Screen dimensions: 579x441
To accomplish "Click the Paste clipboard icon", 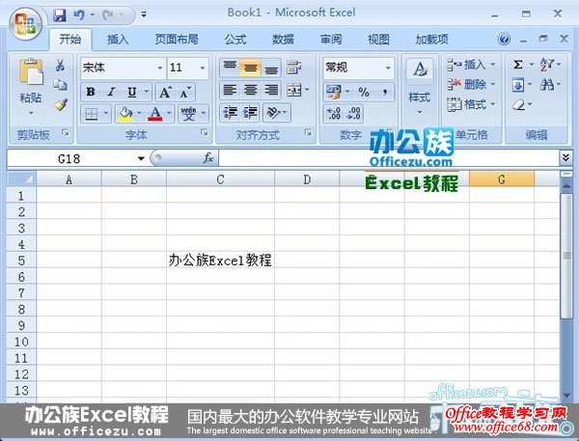I will pyautogui.click(x=31, y=71).
